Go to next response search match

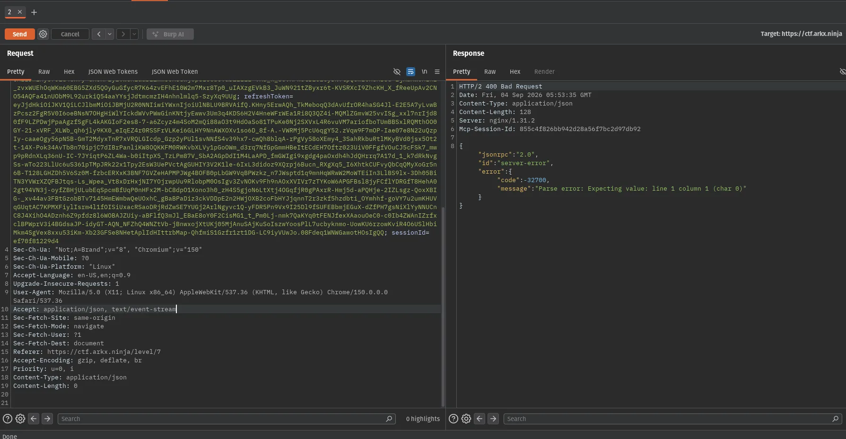pos(493,419)
